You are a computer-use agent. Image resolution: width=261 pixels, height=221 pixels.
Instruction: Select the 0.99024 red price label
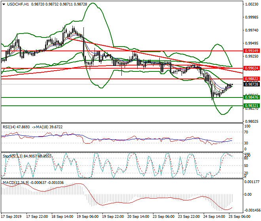[x=252, y=68]
